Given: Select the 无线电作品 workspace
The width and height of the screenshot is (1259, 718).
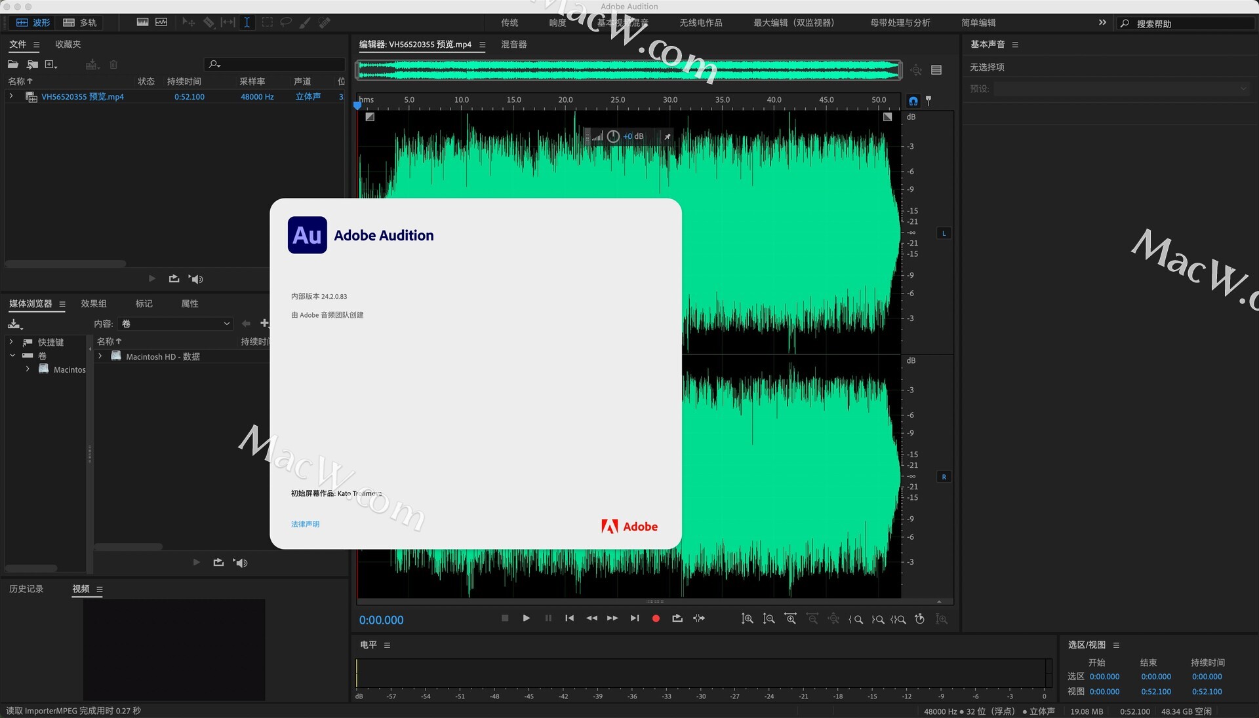Looking at the screenshot, I should coord(701,22).
